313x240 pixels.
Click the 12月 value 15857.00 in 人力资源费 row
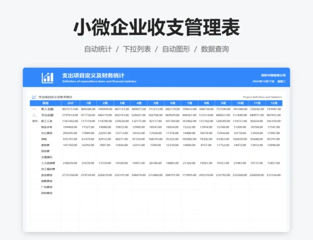[x=274, y=163]
